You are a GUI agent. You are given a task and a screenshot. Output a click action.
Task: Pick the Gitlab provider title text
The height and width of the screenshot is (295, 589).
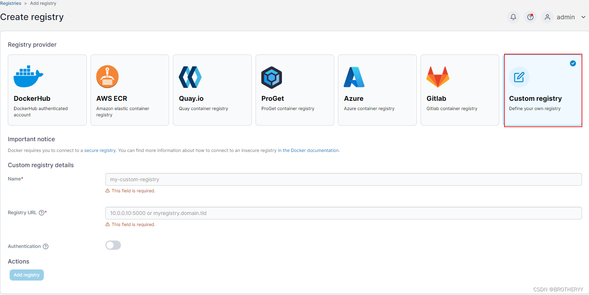436,99
